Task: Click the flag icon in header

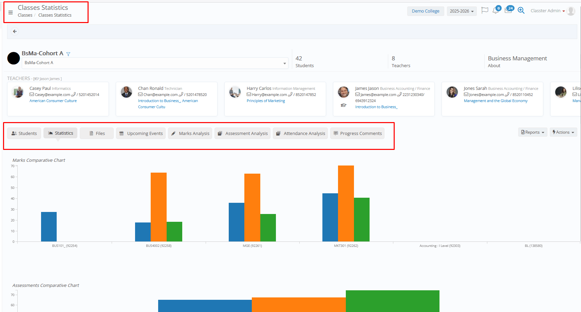Action: click(485, 11)
